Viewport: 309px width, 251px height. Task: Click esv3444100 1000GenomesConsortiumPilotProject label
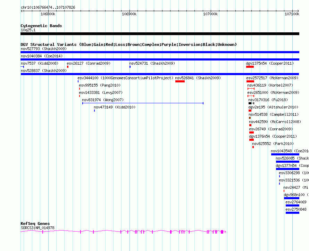125,78
